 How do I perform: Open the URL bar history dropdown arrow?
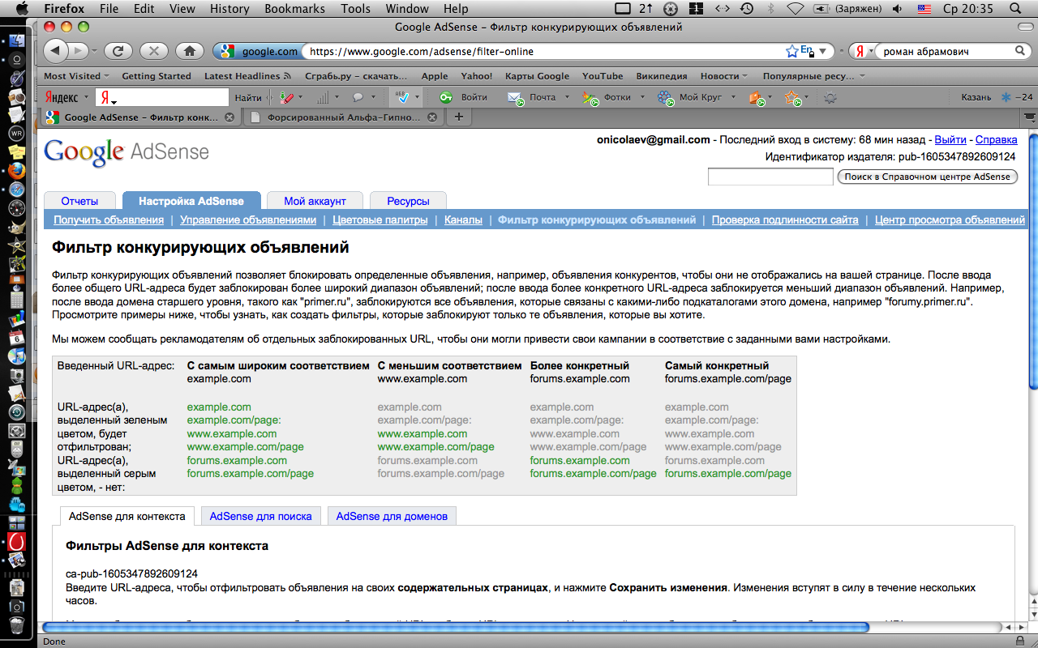pyautogui.click(x=822, y=51)
